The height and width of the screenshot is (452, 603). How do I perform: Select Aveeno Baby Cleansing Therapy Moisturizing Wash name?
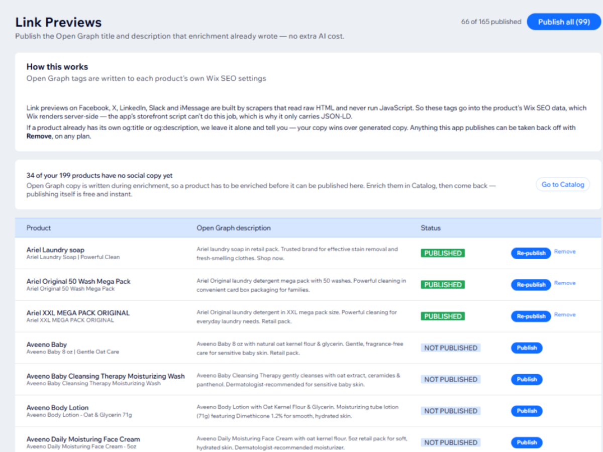point(106,376)
